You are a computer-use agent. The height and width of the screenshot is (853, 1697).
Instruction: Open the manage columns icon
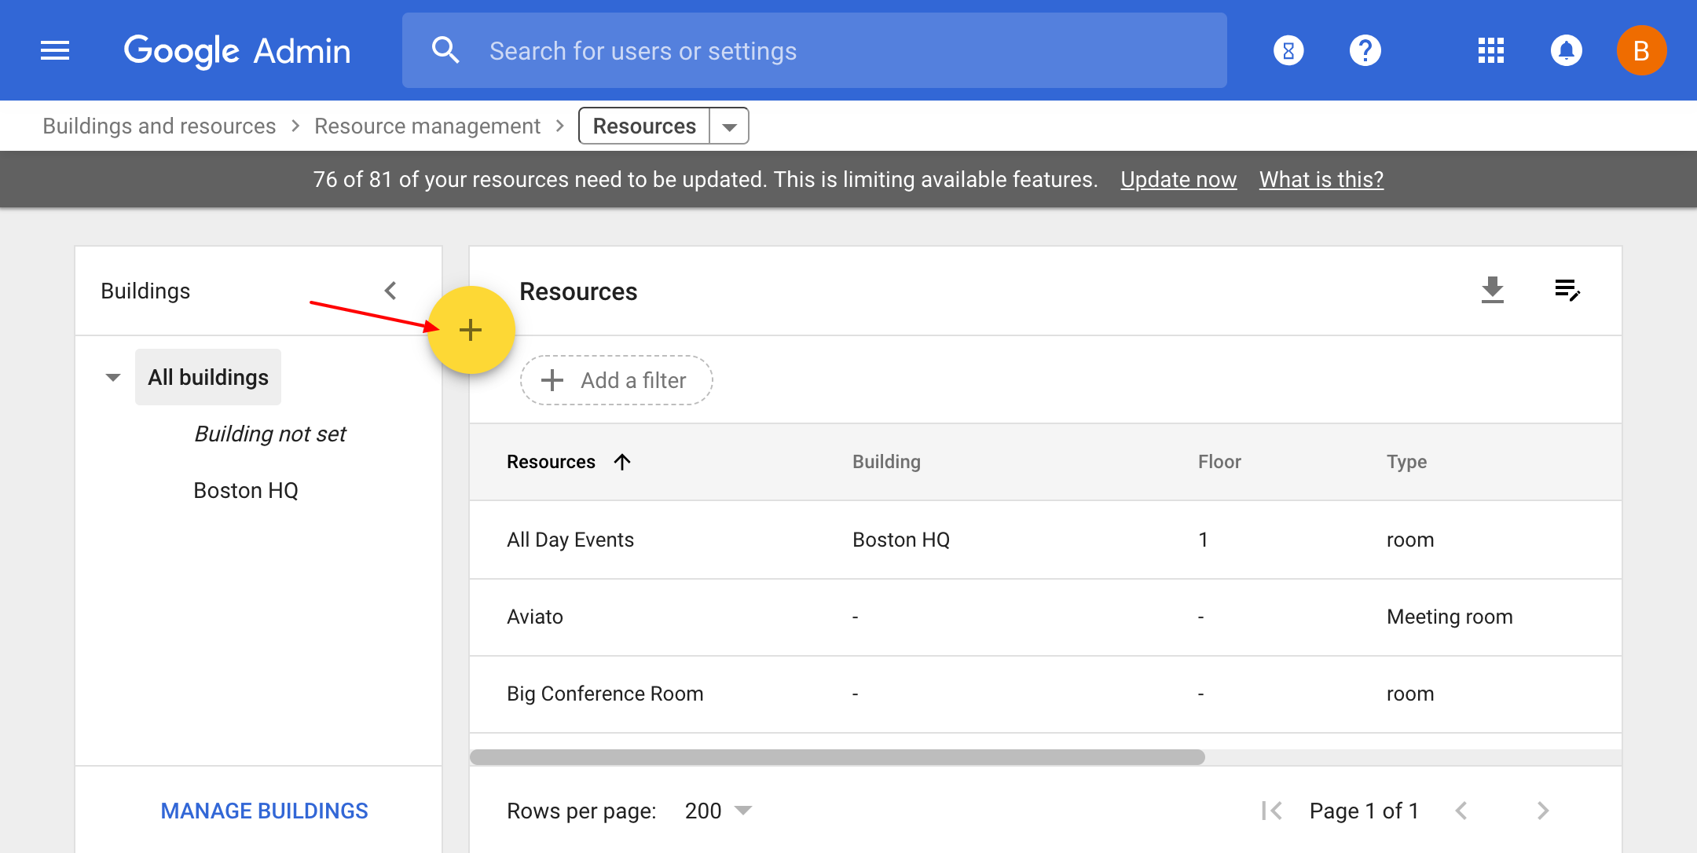(1567, 290)
